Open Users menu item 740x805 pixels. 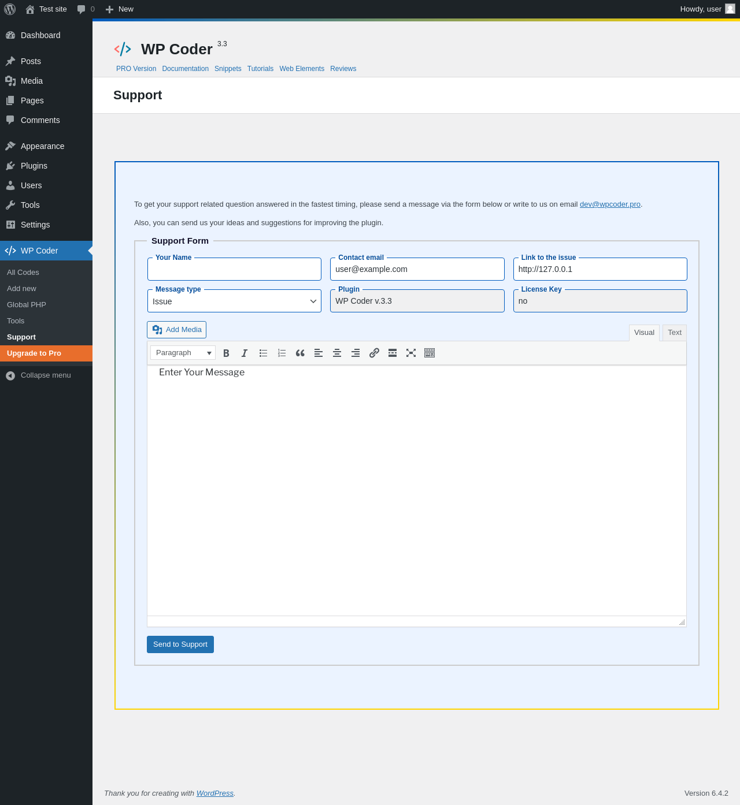pos(46,185)
